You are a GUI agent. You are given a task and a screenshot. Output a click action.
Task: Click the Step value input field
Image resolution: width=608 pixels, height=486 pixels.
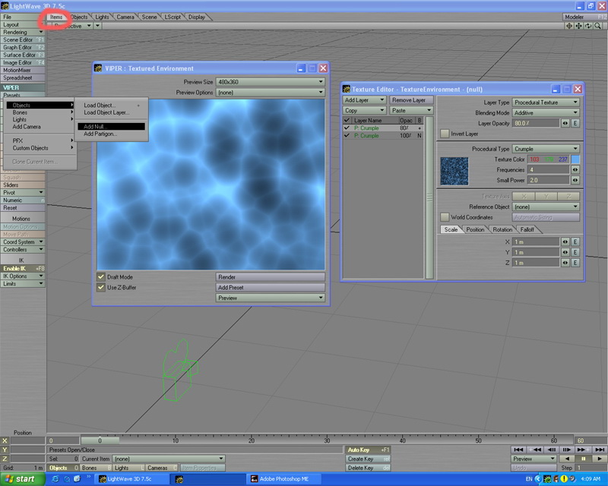click(x=591, y=468)
